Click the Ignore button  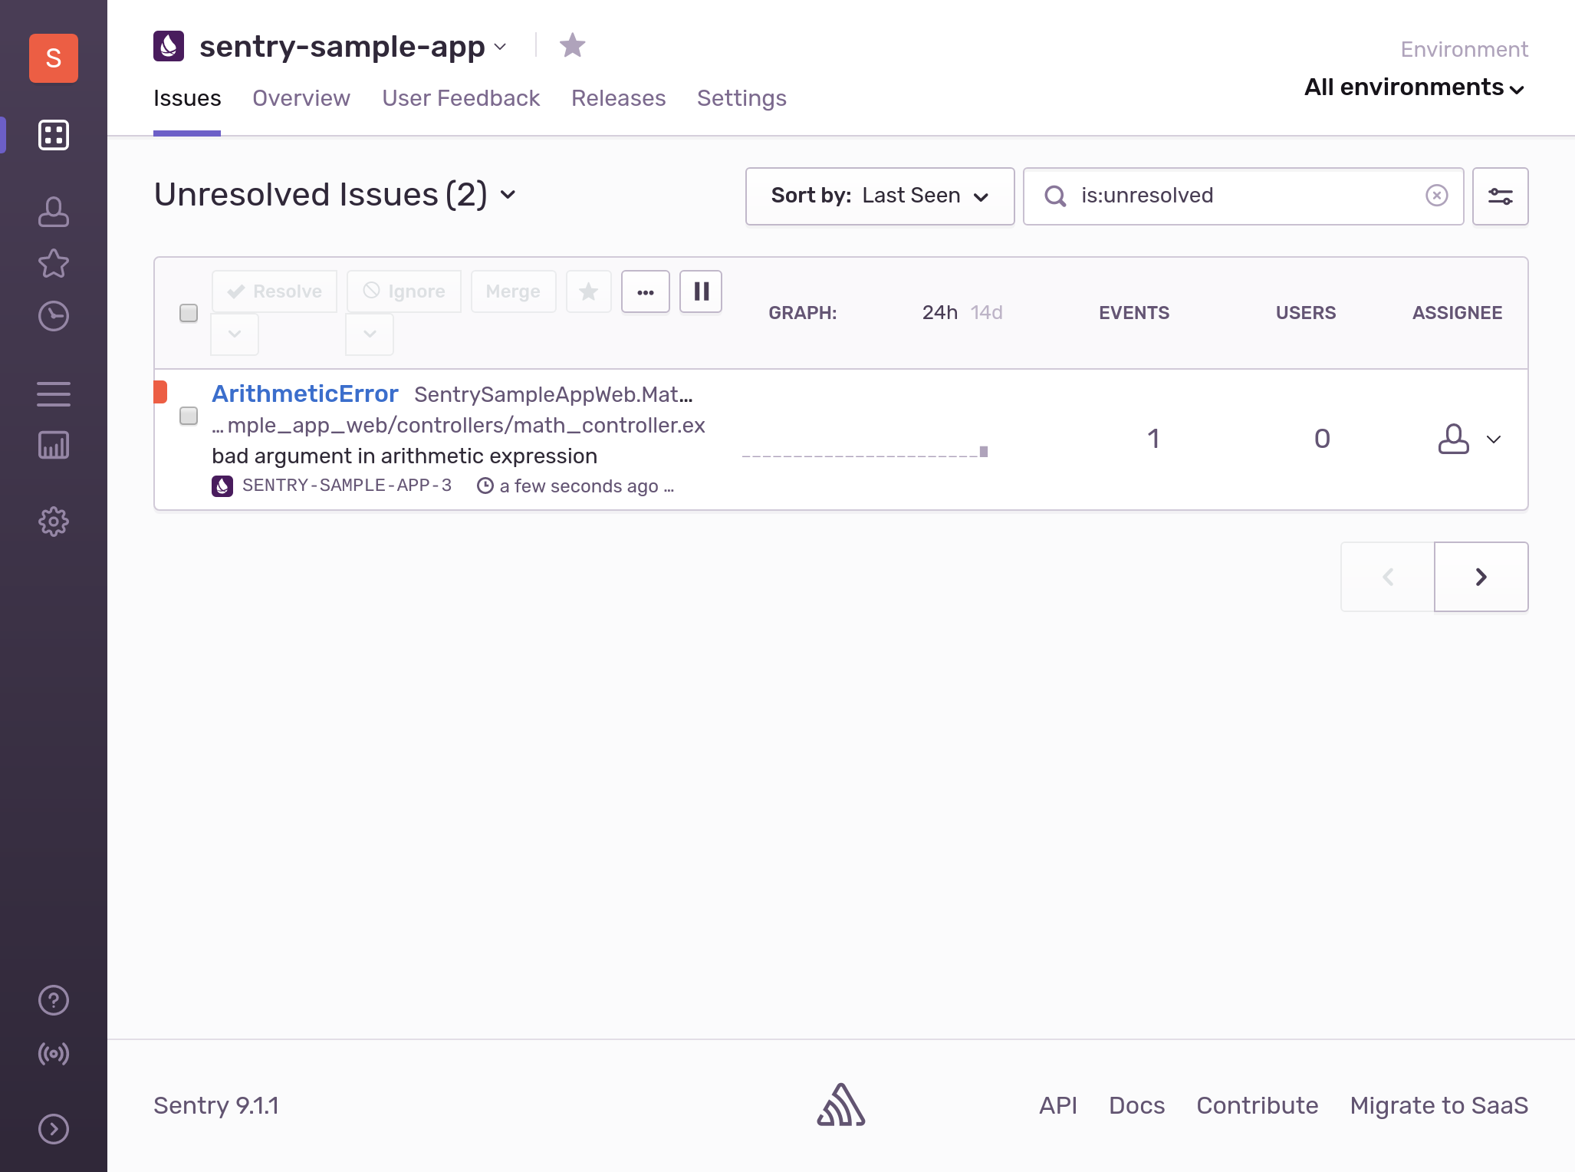coord(404,291)
